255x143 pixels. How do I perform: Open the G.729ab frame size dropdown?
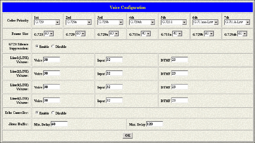click(242, 34)
